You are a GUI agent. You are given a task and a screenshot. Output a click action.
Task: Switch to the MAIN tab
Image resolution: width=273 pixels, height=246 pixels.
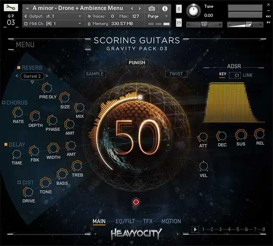[x=99, y=221]
